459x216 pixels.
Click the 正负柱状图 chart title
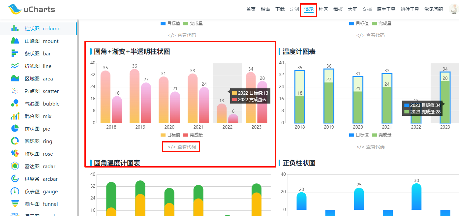[x=299, y=163]
